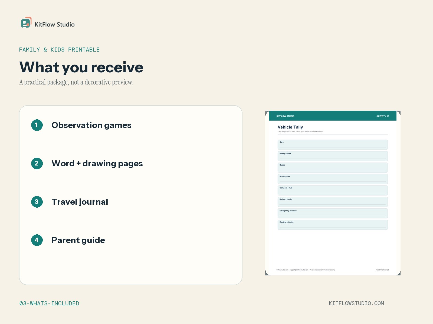Viewport: 433px width, 324px height.
Task: Click the 'Parent guide' list item
Action: pos(78,240)
